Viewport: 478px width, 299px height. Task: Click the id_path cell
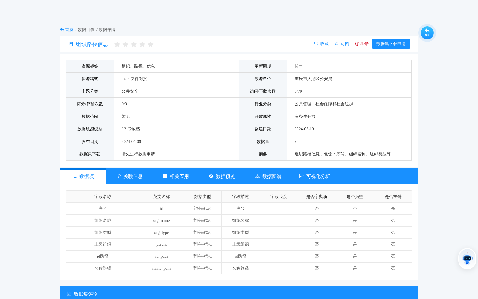point(162,257)
